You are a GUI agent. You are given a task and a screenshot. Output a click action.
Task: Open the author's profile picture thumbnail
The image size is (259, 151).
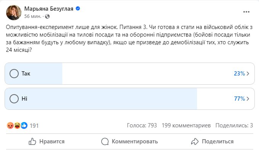pyautogui.click(x=14, y=13)
